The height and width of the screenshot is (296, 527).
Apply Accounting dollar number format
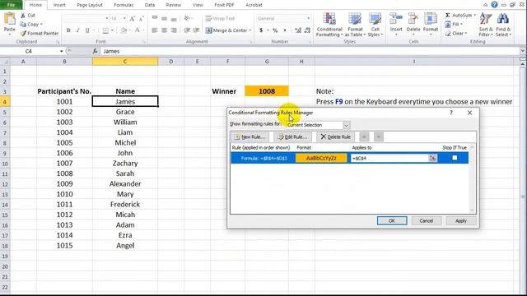[x=261, y=30]
